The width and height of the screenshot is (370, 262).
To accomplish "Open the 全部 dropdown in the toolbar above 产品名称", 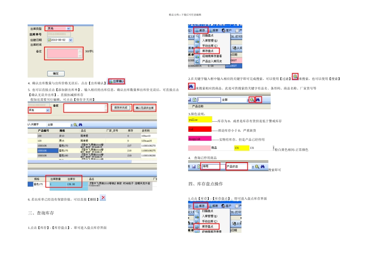I will pyautogui.click(x=248, y=100).
